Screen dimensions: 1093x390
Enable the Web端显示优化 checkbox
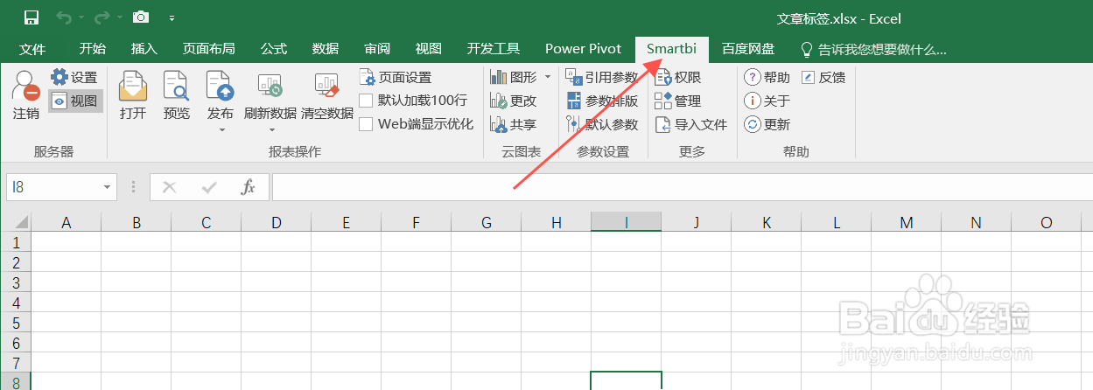pos(367,124)
